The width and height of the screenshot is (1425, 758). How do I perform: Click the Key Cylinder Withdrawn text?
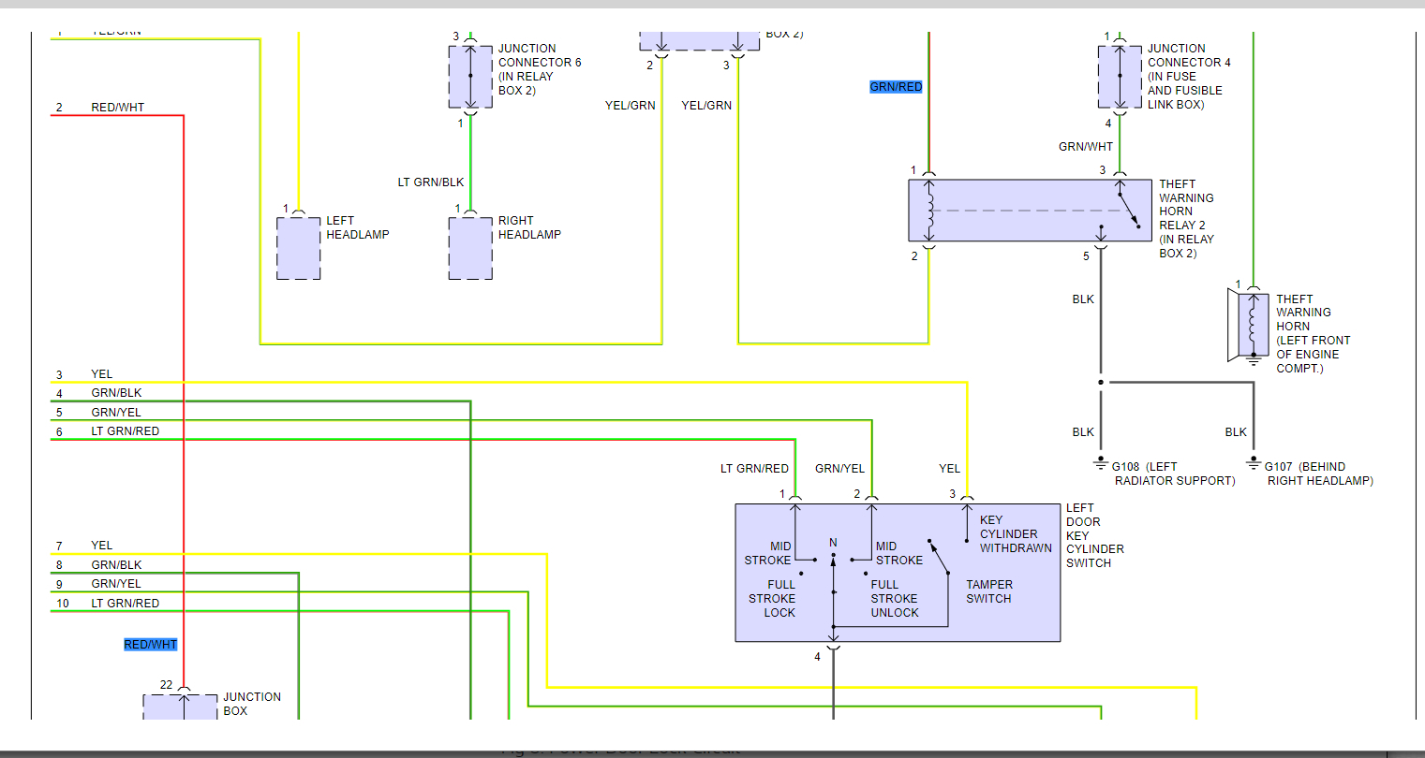pyautogui.click(x=1016, y=534)
